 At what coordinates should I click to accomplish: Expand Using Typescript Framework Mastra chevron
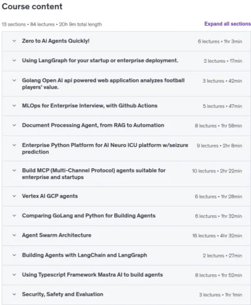pos(14,275)
